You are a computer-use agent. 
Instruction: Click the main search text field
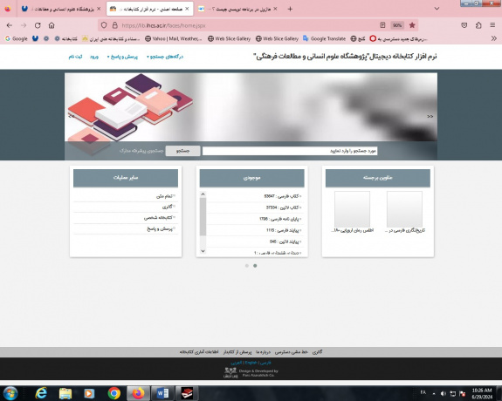(290, 151)
